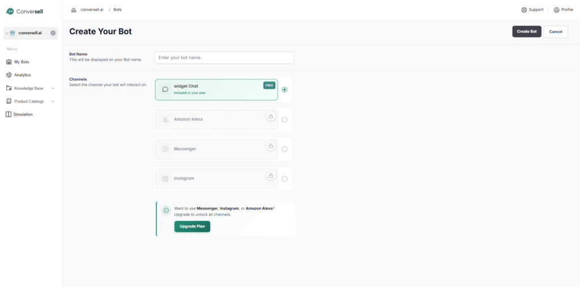Click the Bots breadcrumb link
Screen dimensions: 580x287
(x=117, y=10)
